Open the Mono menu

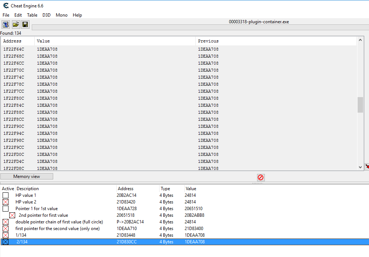coord(61,15)
